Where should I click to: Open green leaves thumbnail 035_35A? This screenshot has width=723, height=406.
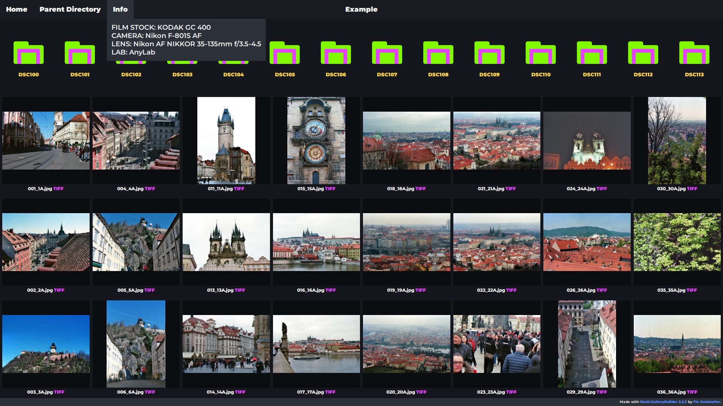[677, 242]
